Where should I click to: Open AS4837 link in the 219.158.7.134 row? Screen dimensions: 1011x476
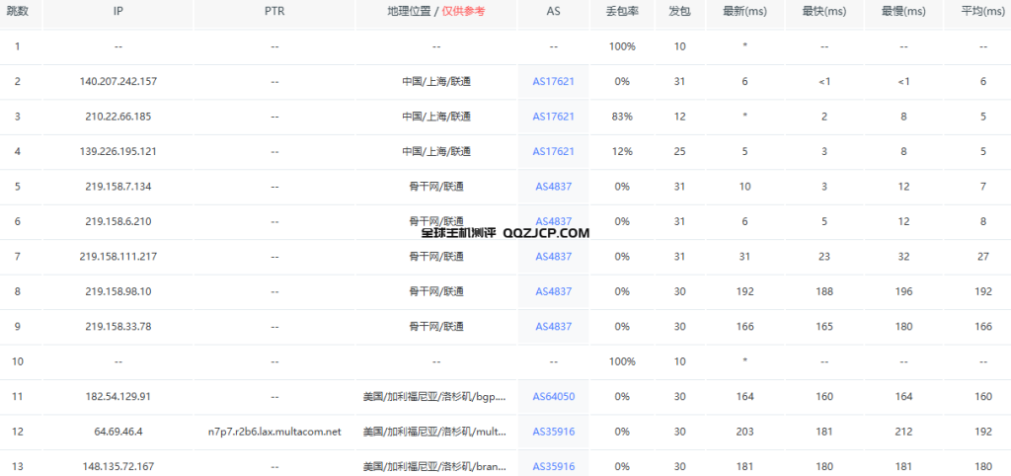553,187
